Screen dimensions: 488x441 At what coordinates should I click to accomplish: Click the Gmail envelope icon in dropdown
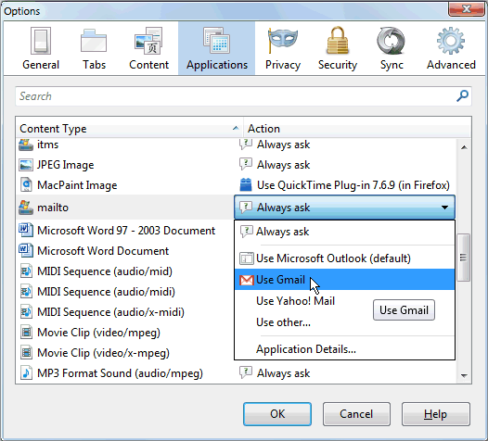click(x=247, y=280)
